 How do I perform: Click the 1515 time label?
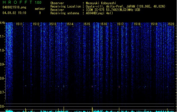[87, 24]
